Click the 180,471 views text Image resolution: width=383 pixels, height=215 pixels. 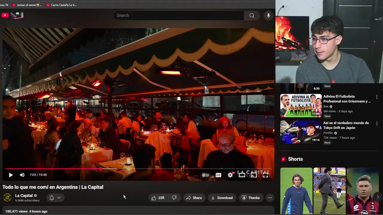click(16, 211)
